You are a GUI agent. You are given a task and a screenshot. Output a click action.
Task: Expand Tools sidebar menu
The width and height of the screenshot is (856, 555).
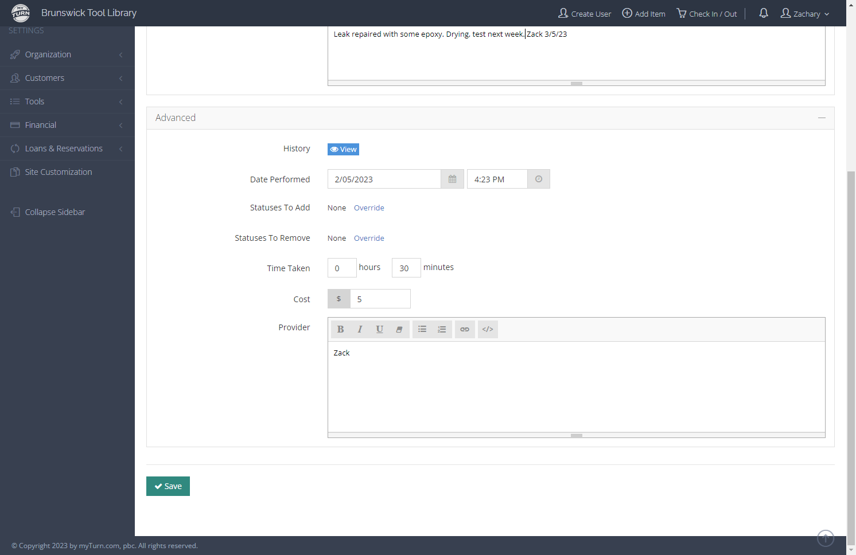tap(67, 101)
